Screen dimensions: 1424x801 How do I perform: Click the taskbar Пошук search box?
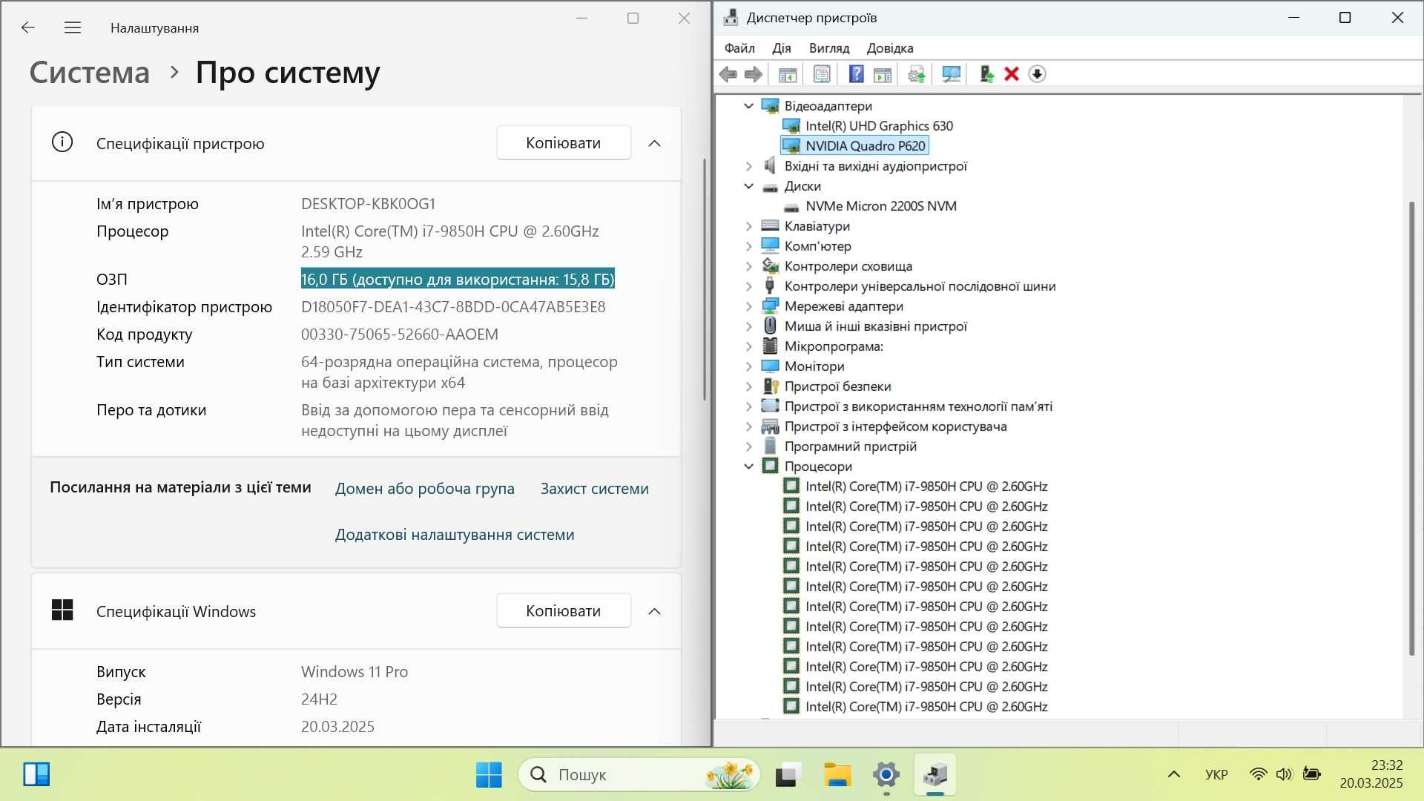[639, 775]
